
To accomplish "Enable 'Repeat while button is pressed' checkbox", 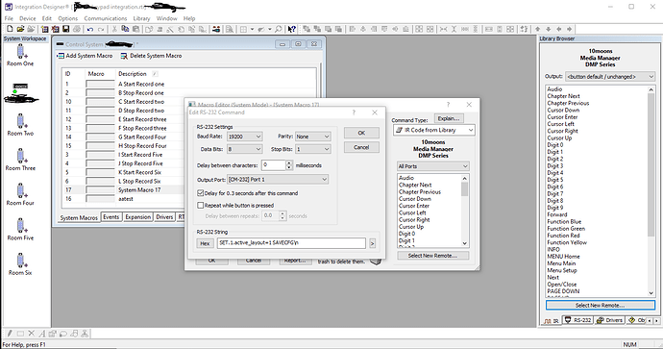I will coord(201,205).
